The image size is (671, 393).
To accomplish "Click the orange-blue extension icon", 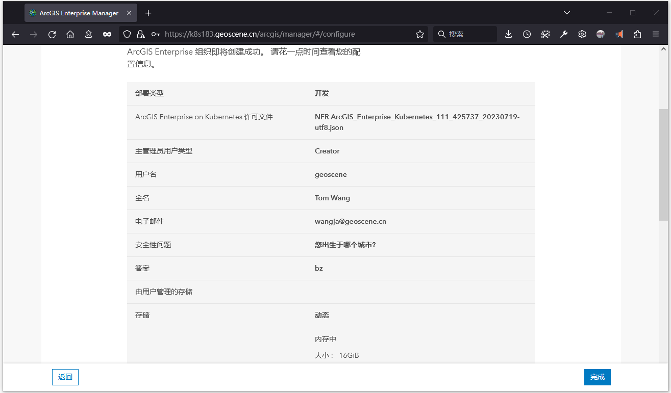I will coord(619,34).
